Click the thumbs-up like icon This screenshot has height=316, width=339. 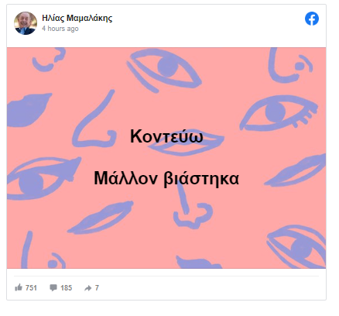[x=19, y=287]
